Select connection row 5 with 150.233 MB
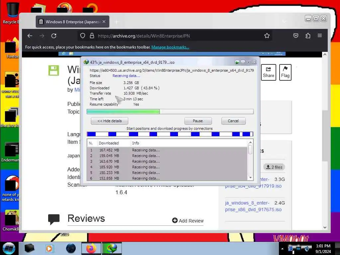Screen dimensions: 340x255 point(167,173)
